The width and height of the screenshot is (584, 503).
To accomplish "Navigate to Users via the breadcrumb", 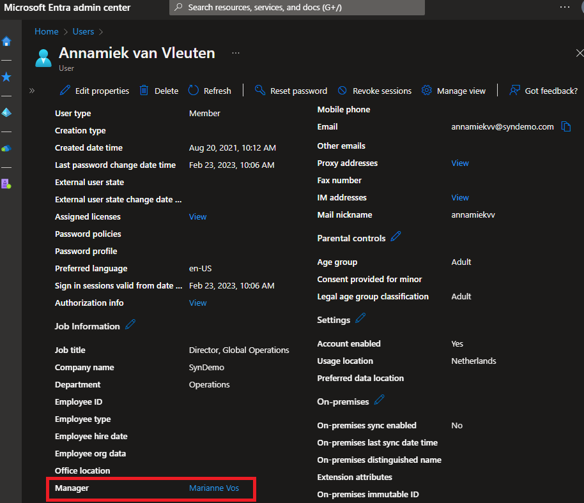I will tap(83, 31).
